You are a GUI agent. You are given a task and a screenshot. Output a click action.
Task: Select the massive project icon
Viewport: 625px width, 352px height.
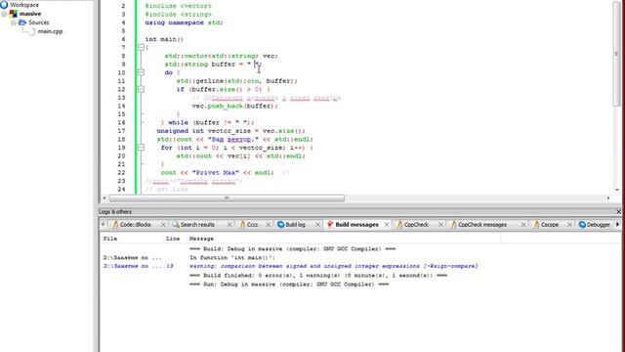13,14
